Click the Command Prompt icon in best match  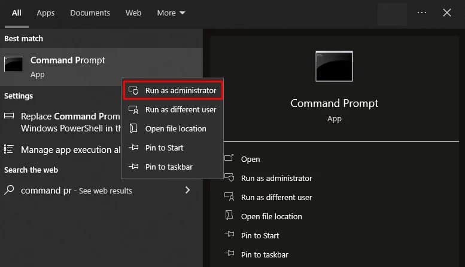click(x=13, y=64)
